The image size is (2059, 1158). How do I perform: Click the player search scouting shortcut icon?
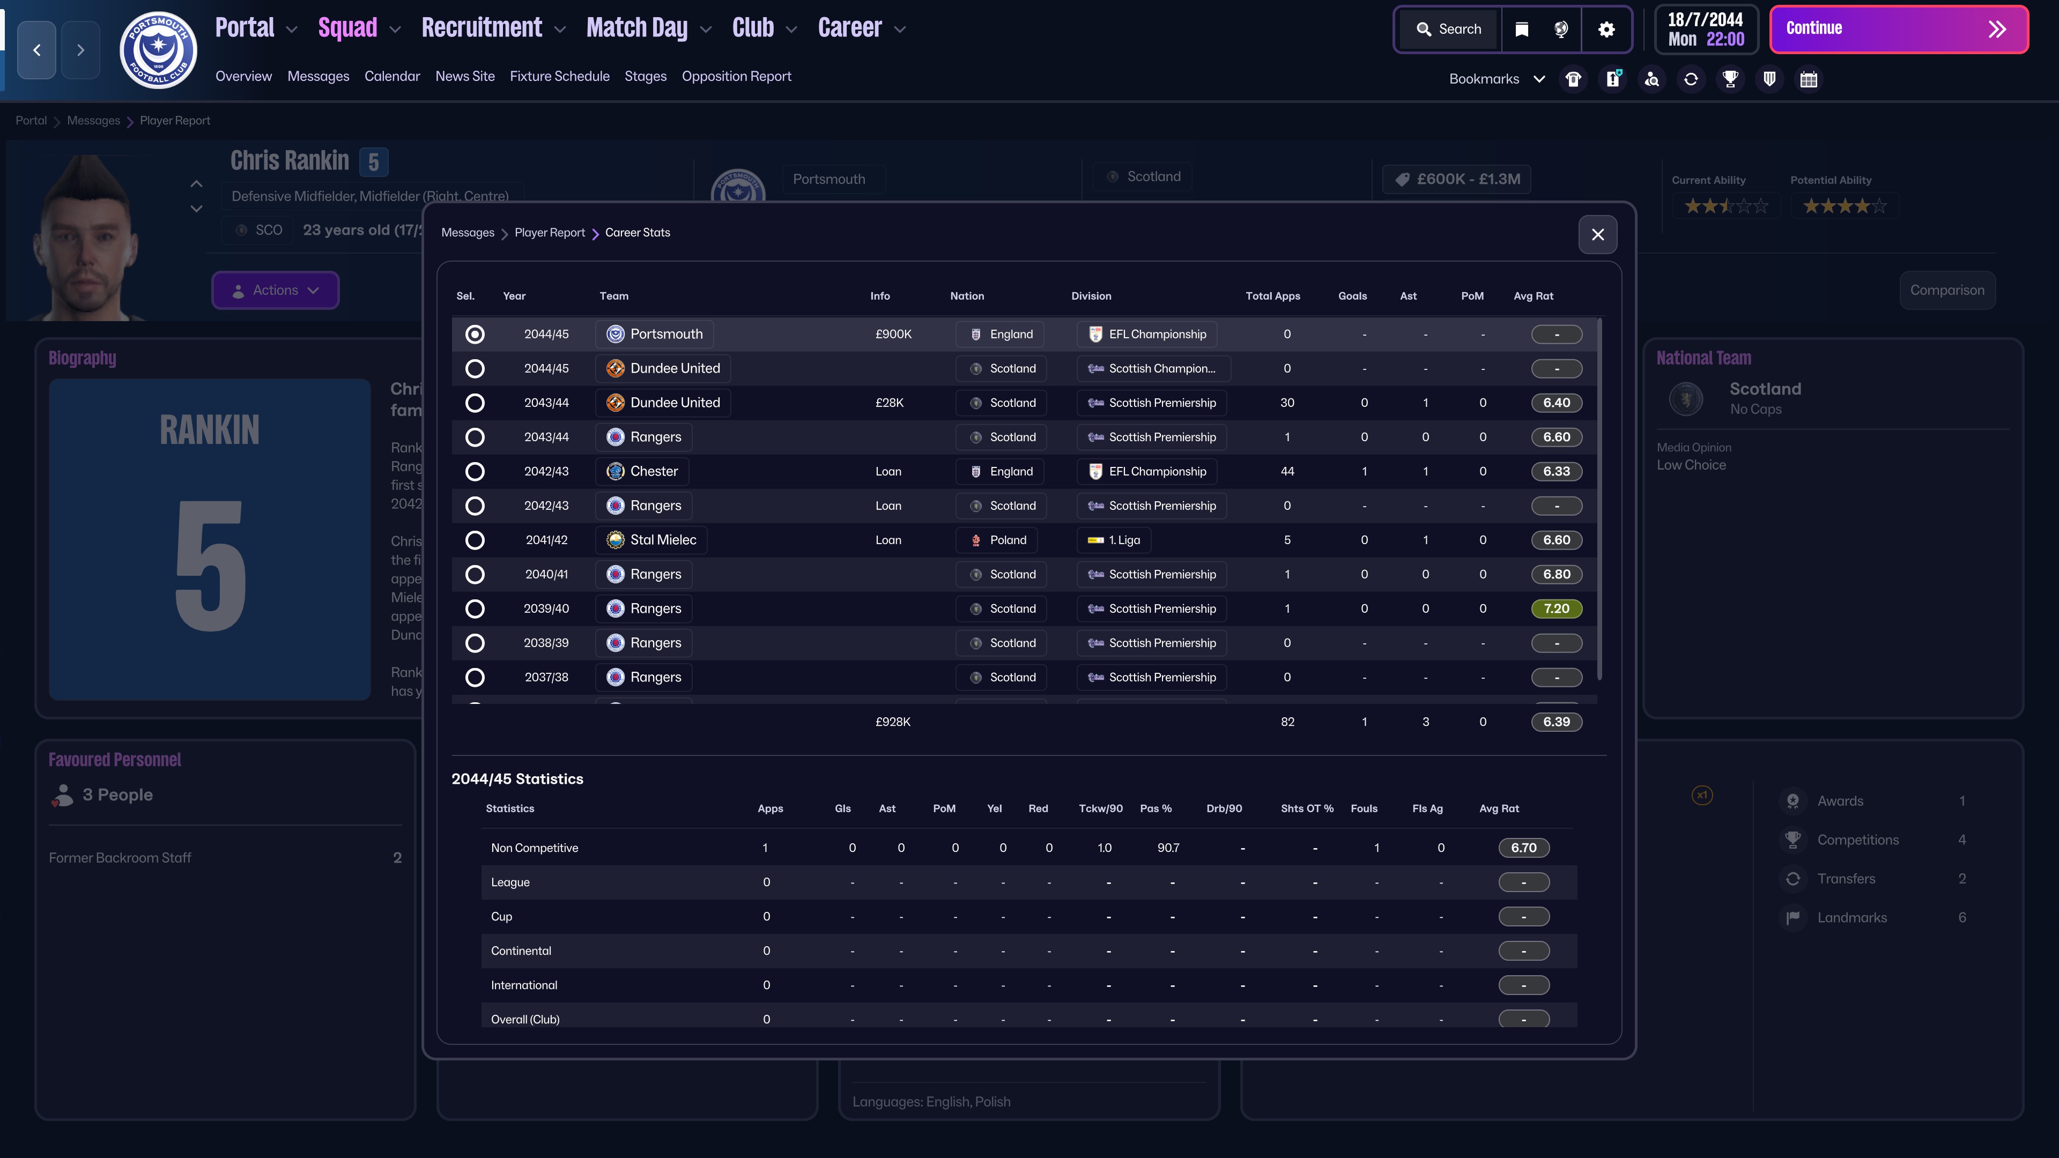pos(1651,79)
